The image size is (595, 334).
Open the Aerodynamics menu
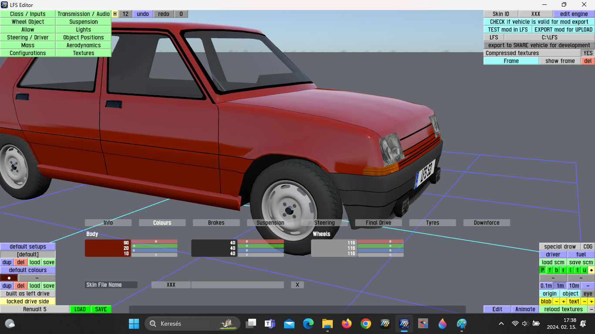(x=84, y=45)
